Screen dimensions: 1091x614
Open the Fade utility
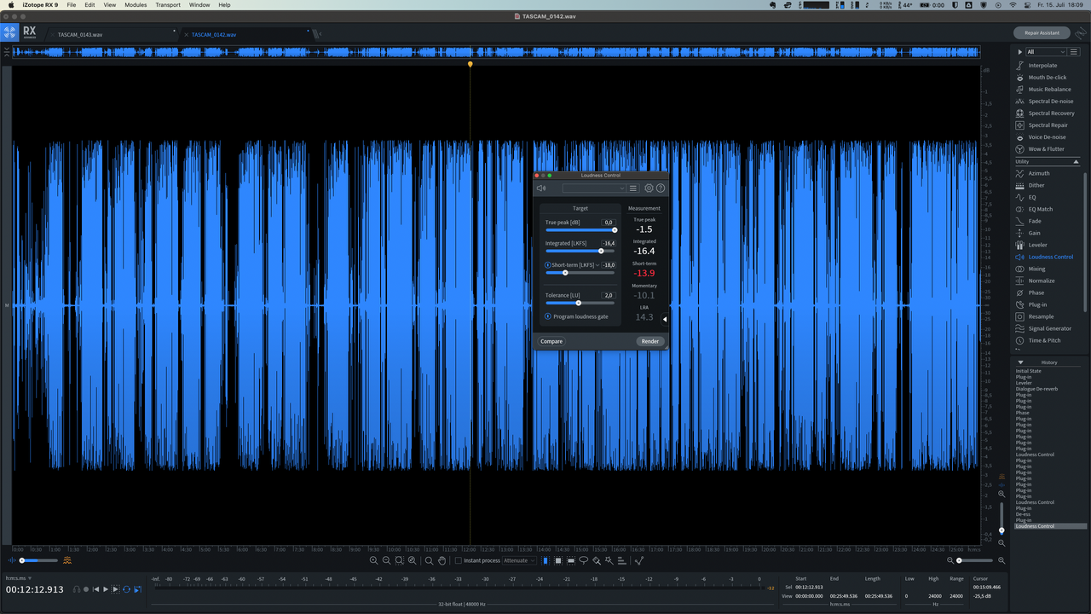tap(1035, 221)
